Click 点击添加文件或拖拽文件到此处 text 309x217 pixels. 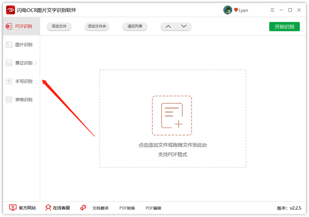tap(173, 145)
